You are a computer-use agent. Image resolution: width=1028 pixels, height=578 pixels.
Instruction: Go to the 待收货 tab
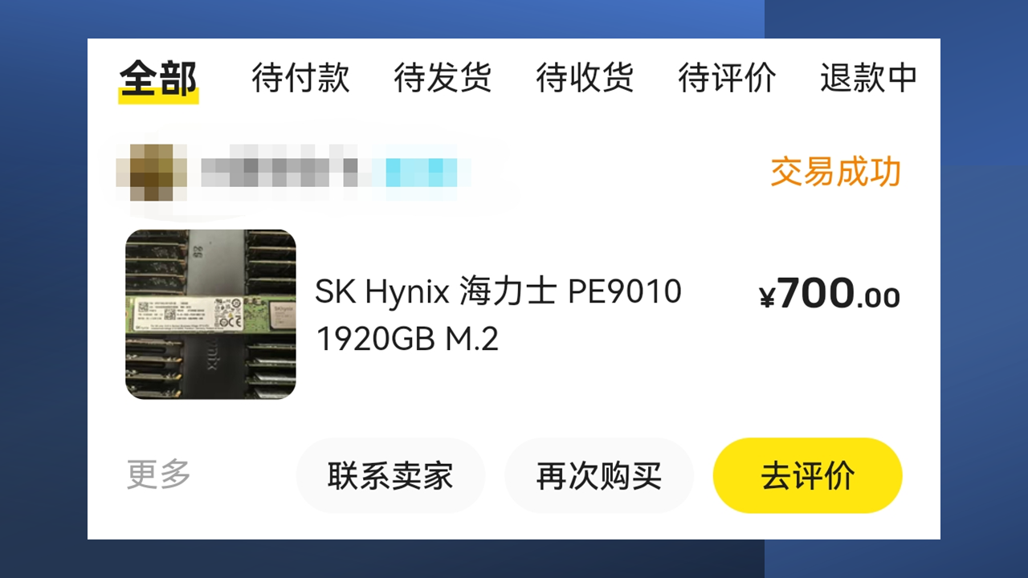click(x=585, y=79)
